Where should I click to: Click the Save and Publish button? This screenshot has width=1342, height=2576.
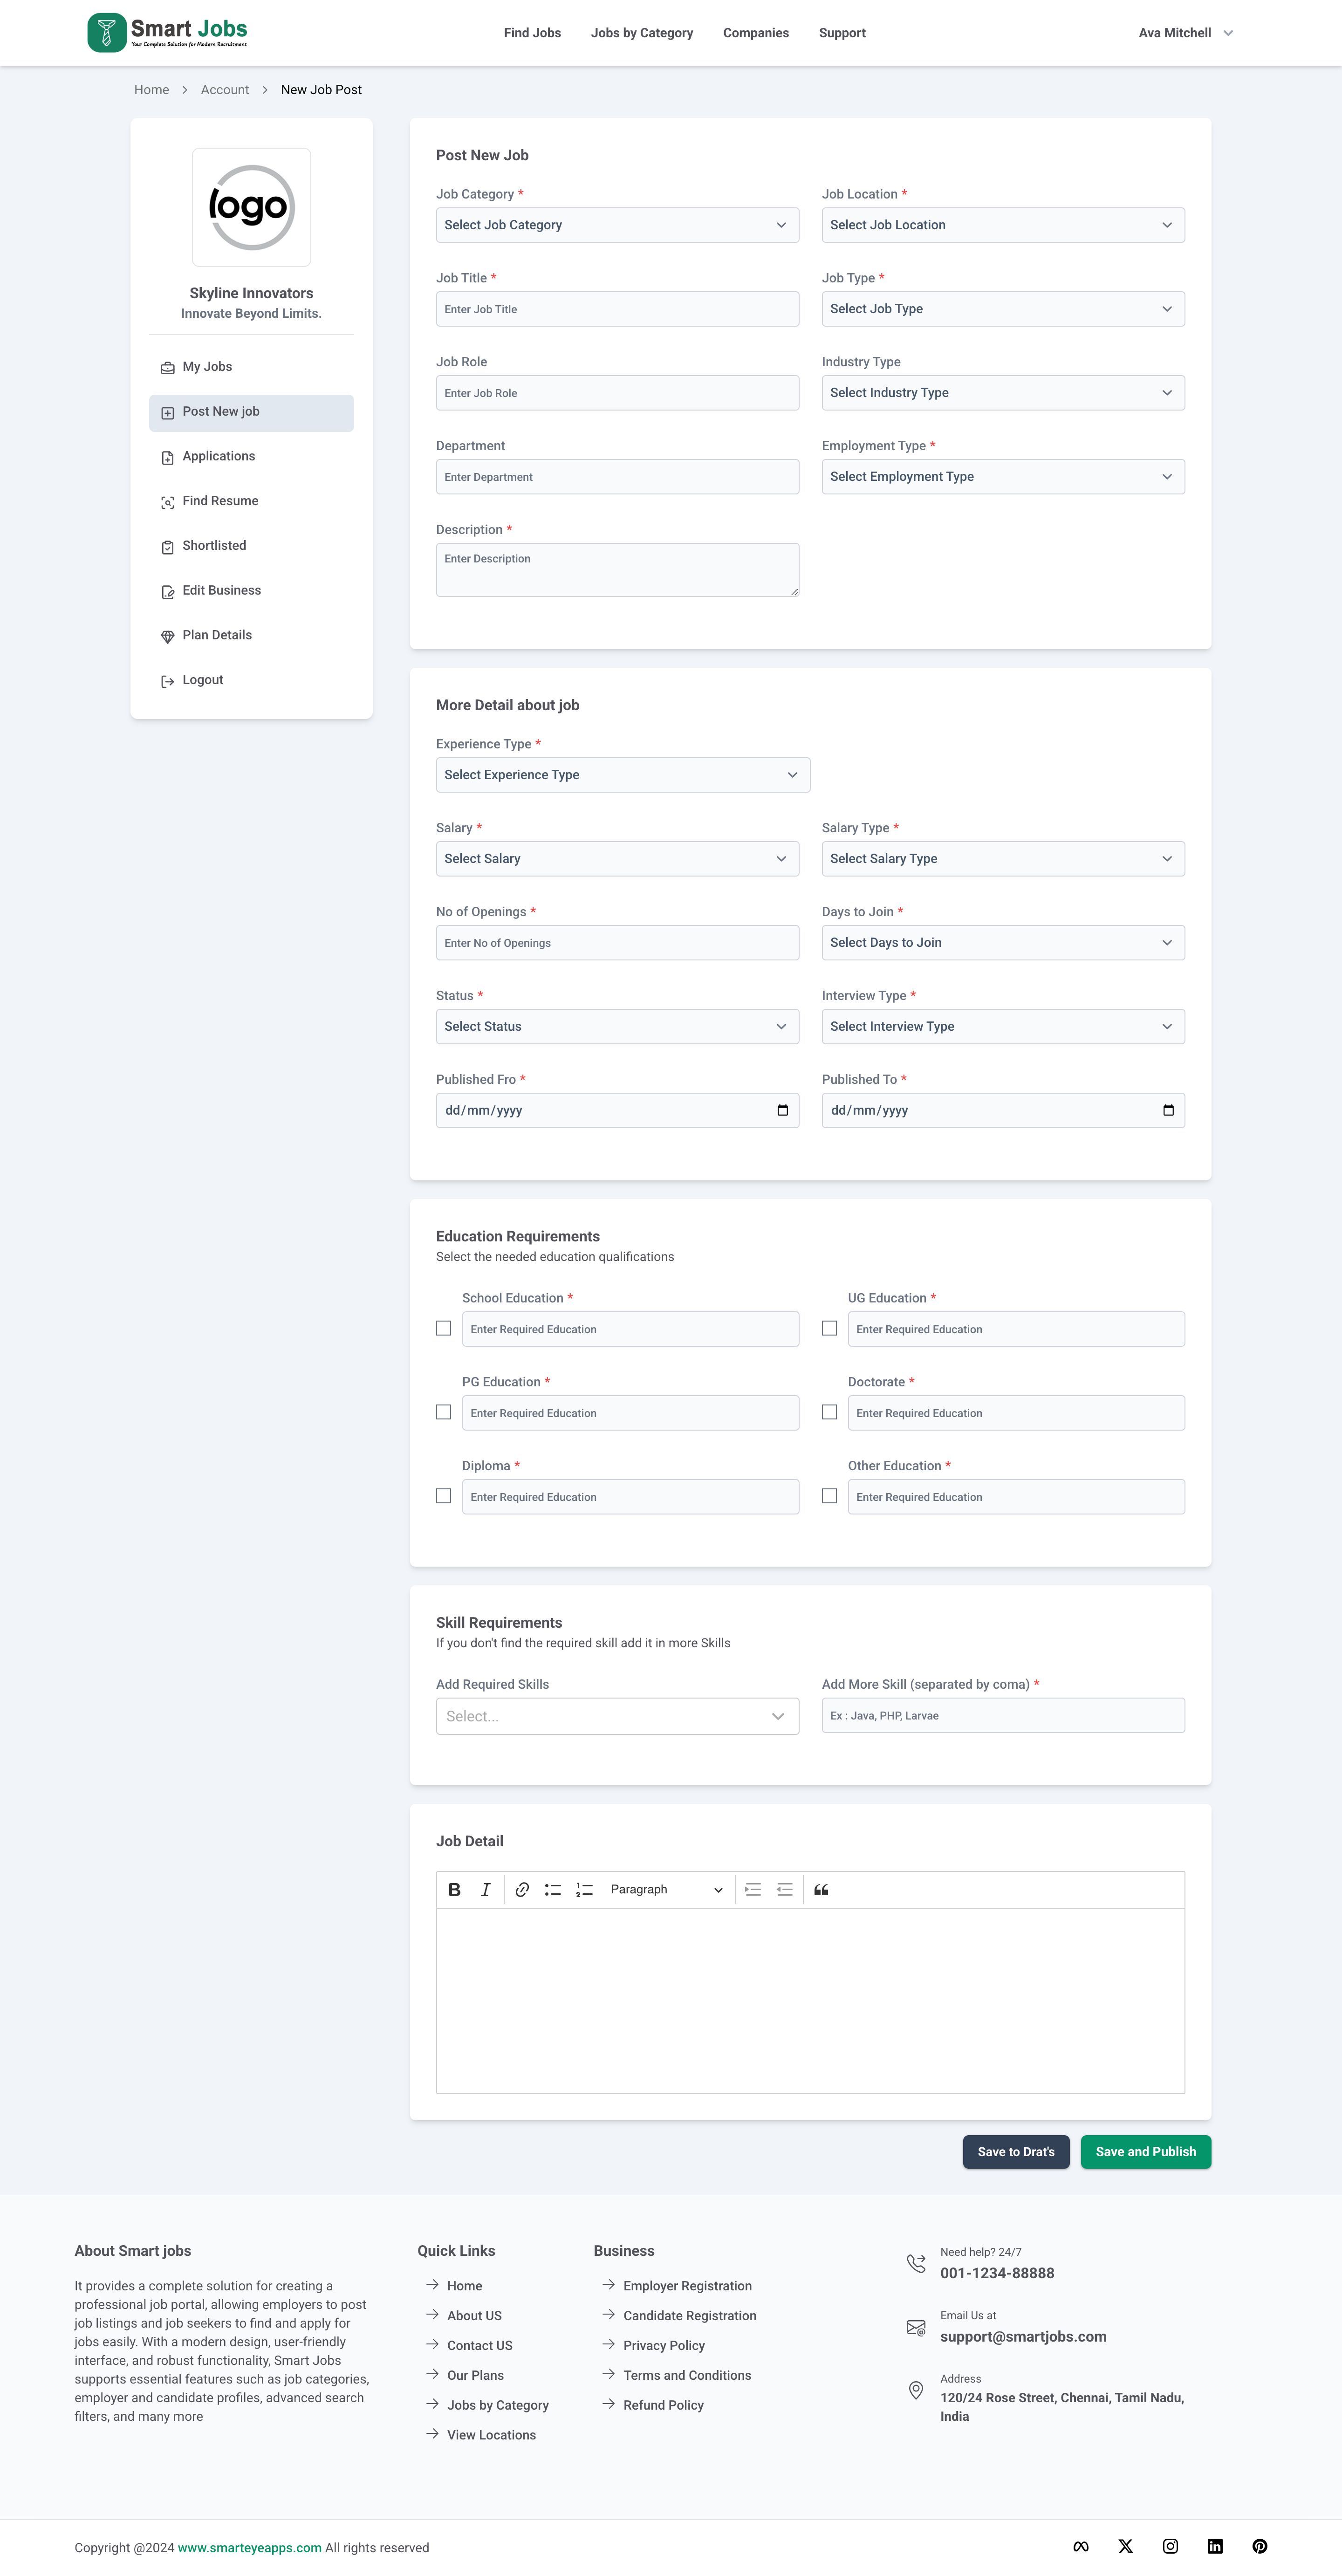pos(1145,2151)
